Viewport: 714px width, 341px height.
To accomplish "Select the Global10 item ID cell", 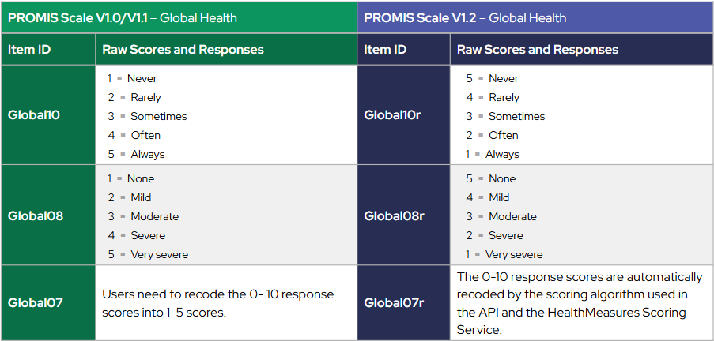I will [34, 115].
